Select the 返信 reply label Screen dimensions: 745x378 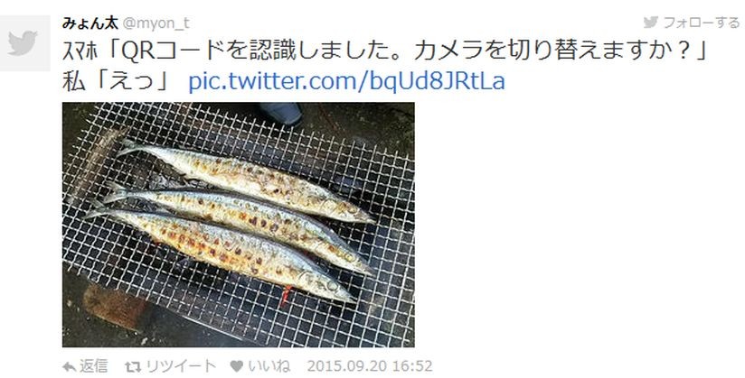pyautogui.click(x=93, y=366)
